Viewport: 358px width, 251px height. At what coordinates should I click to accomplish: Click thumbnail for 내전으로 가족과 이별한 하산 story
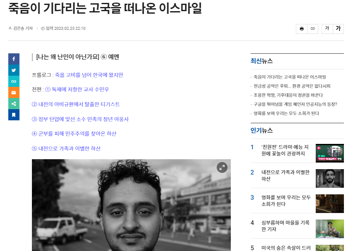(x=330, y=178)
